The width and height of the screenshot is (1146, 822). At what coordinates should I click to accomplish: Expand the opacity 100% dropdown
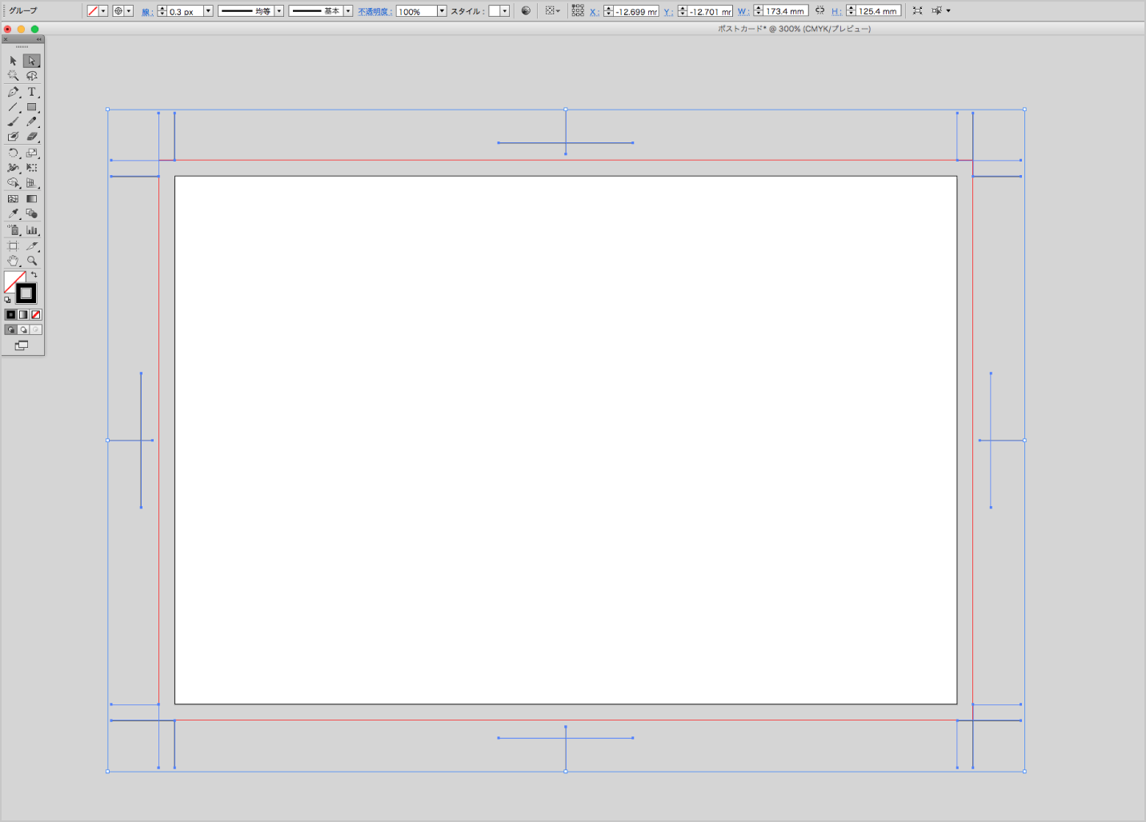pyautogui.click(x=442, y=11)
